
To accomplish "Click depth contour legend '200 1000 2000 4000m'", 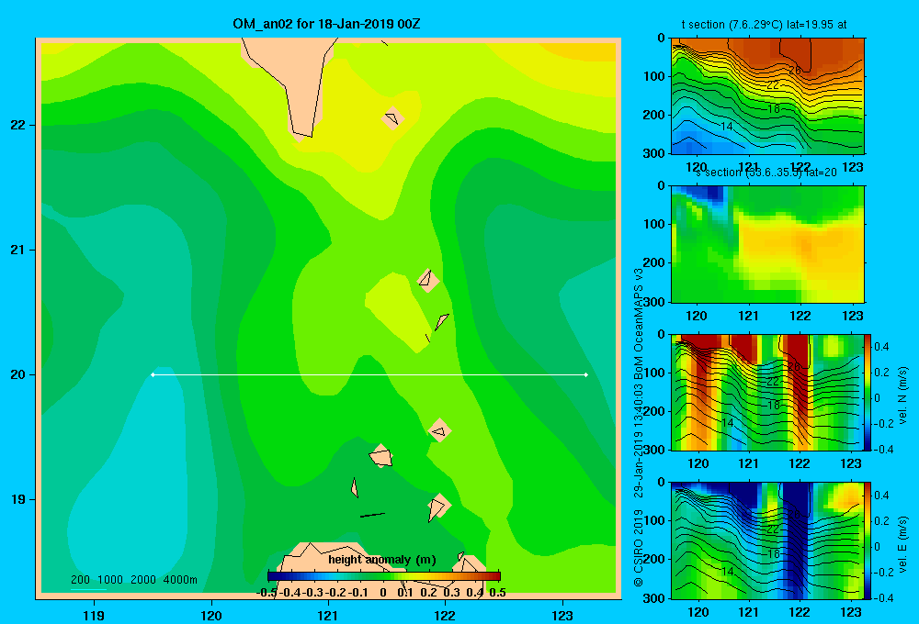I will (133, 580).
